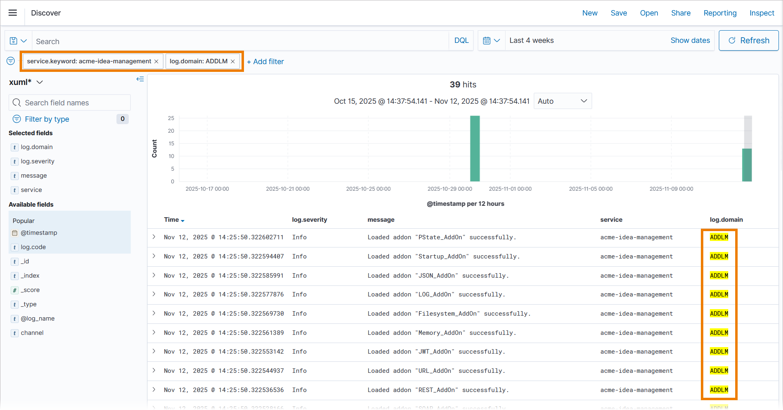Expand the PState_AddOn log row details
Image resolution: width=783 pixels, height=410 pixels.
154,237
